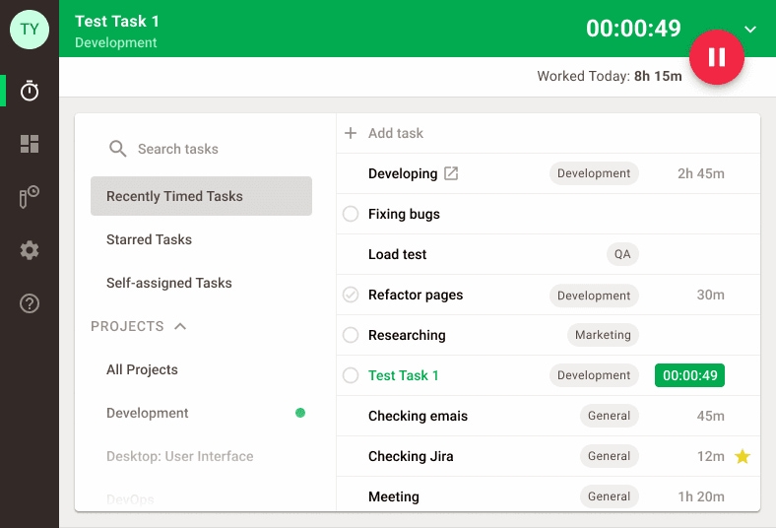
Task: Unstar the Checking Jira task star
Action: point(743,456)
